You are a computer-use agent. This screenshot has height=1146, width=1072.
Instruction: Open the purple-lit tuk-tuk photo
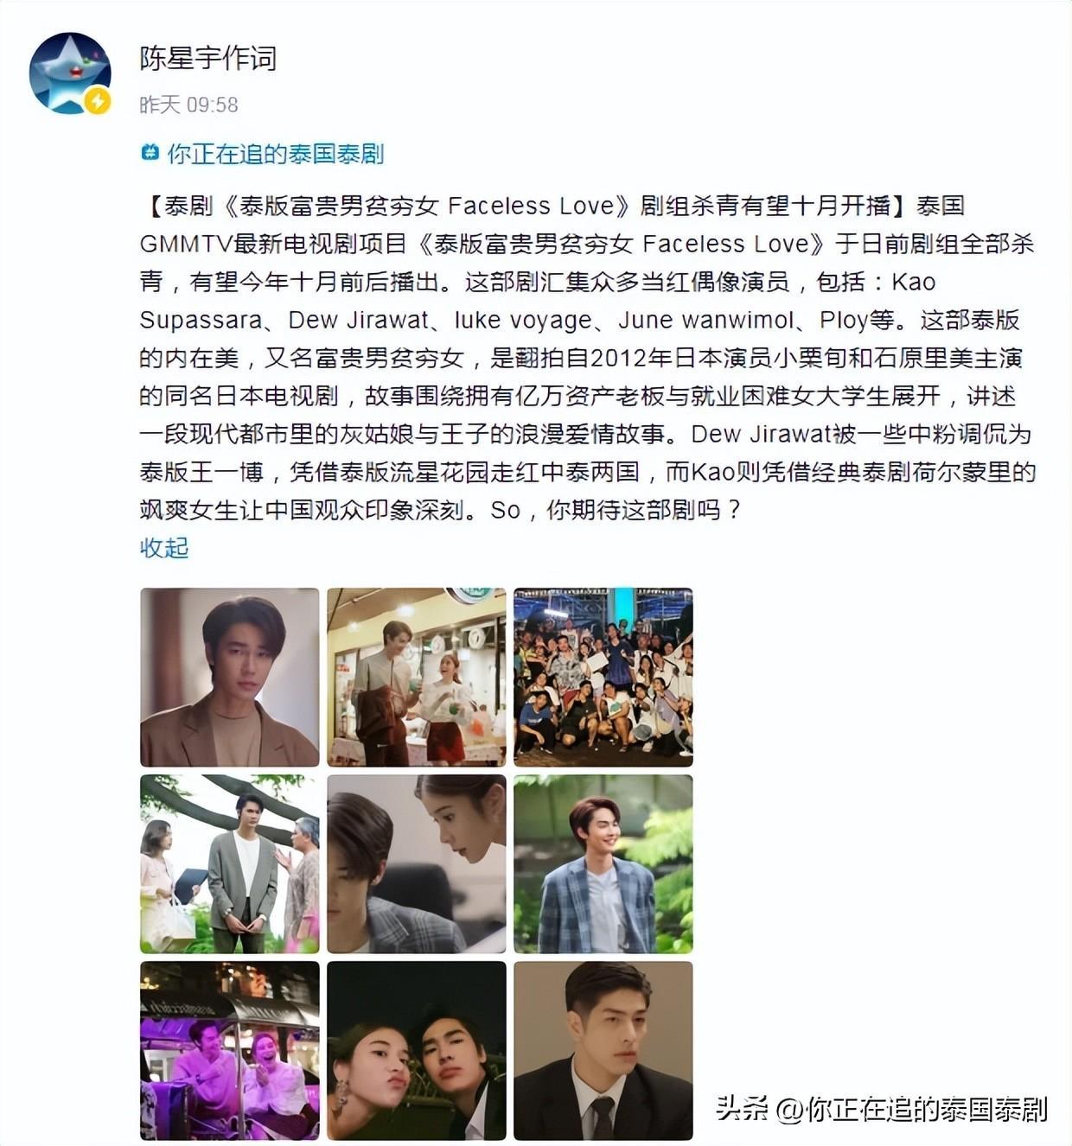pos(230,1050)
